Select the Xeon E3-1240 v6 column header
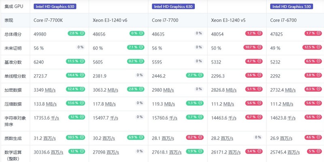 point(110,20)
